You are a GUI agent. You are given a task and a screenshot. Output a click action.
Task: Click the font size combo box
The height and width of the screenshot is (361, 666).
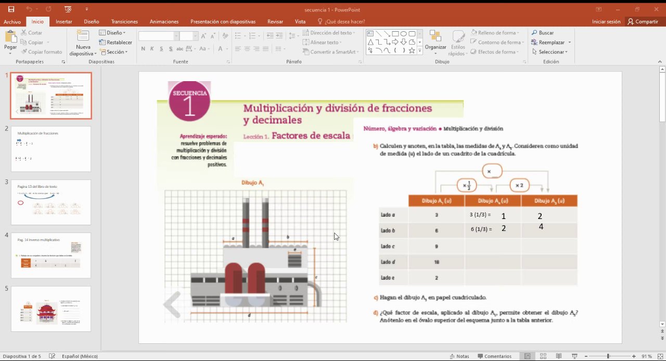pyautogui.click(x=188, y=36)
